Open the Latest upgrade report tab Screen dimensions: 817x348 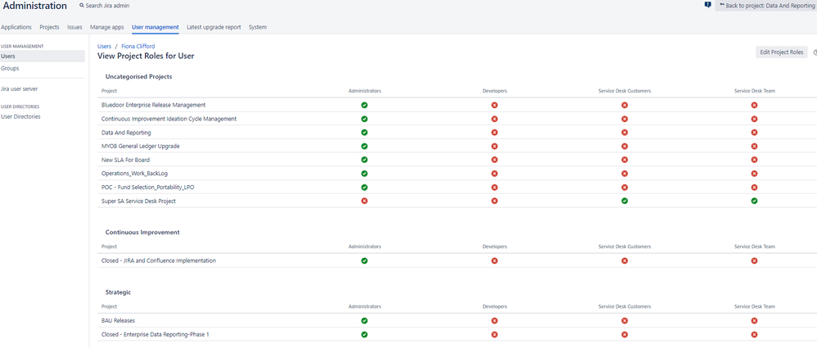pyautogui.click(x=214, y=27)
